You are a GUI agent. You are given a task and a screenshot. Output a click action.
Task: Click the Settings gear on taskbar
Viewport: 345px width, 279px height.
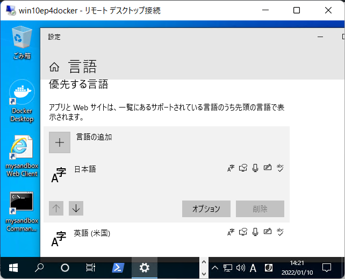point(145,268)
